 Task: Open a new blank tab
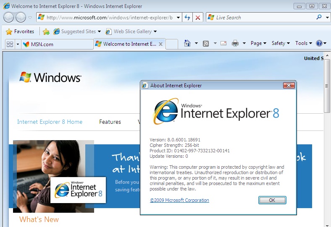click(x=171, y=44)
